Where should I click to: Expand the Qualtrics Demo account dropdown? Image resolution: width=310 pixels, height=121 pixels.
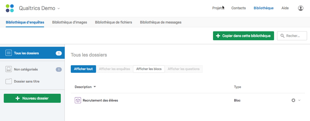58,8
